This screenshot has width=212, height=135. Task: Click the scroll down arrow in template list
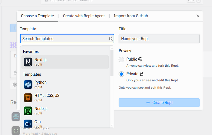click(x=112, y=125)
